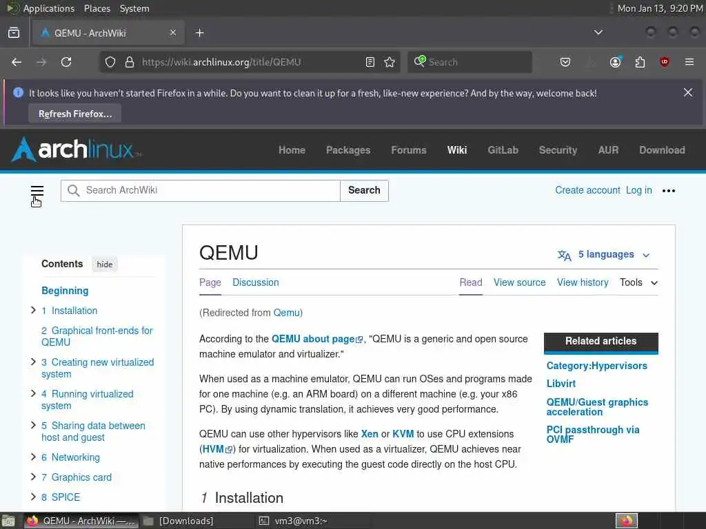Toggle reader view icon in address bar
This screenshot has width=706, height=529.
(x=370, y=62)
